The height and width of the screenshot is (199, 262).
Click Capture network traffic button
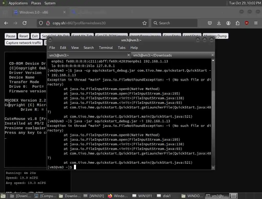[24, 43]
